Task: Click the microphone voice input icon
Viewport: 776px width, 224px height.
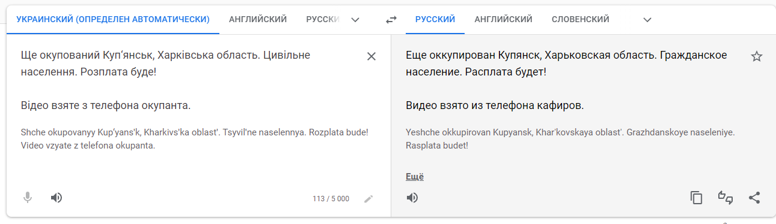Action: pyautogui.click(x=28, y=198)
